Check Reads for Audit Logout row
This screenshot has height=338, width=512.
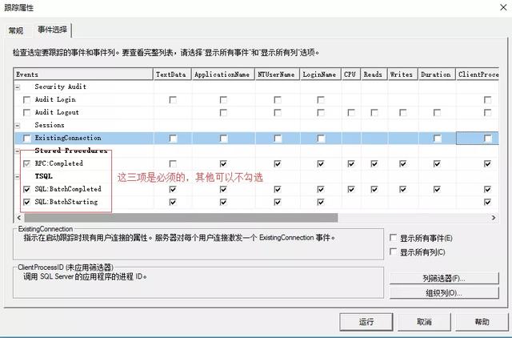pyautogui.click(x=374, y=113)
